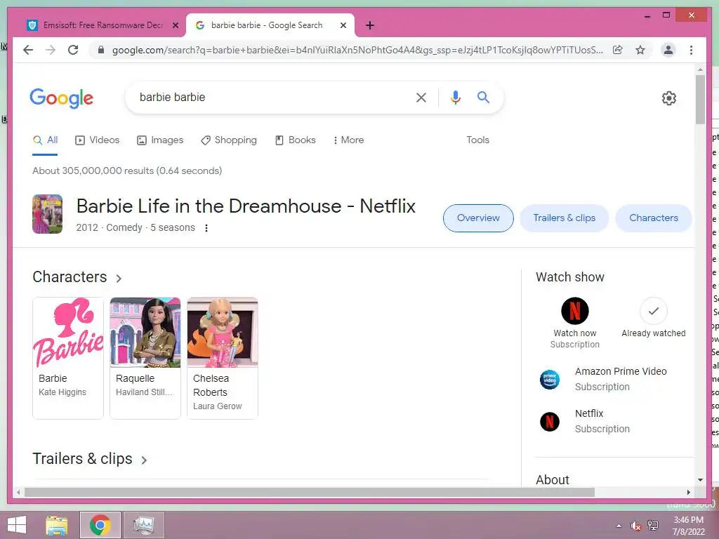Select the Trailers & clips chip

[564, 218]
